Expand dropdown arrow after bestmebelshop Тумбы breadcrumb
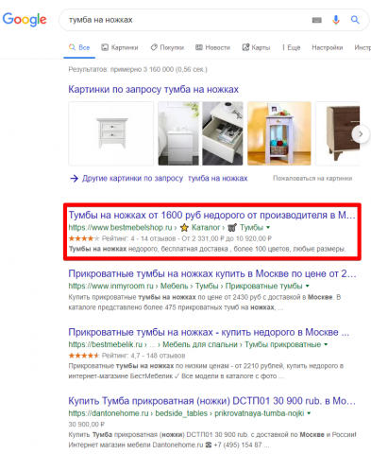371x454 pixels. pos(268,227)
